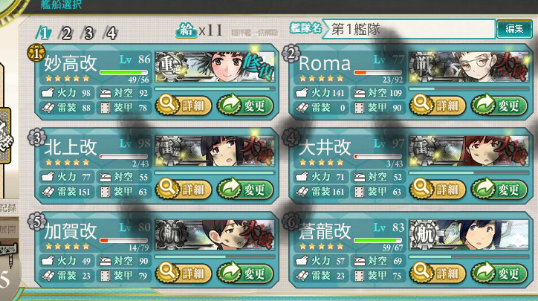Screen dimensions: 538x301
Task: Click the 随伴艦一括解除 remove escorts button
Action: pos(255,33)
